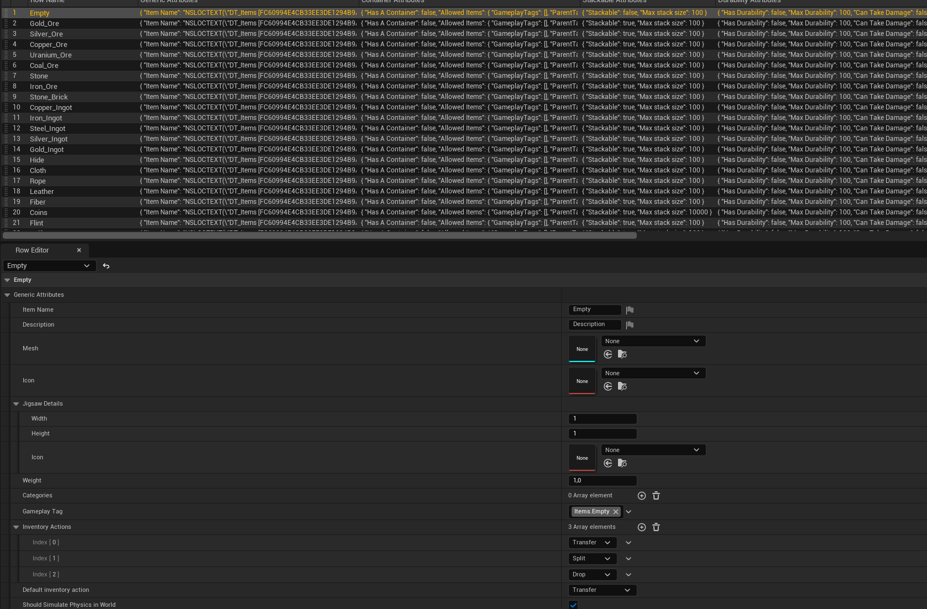Reset the row selection using the arrow beside Empty
The image size is (927, 609).
pyautogui.click(x=106, y=266)
